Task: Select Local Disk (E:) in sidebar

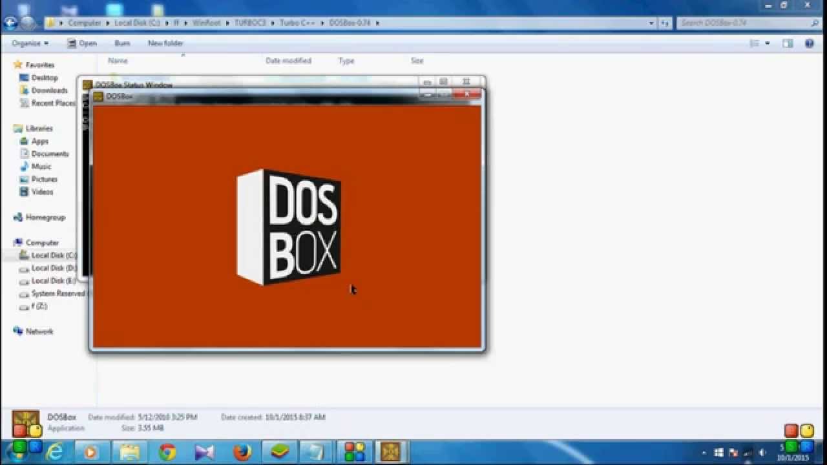Action: pyautogui.click(x=54, y=281)
